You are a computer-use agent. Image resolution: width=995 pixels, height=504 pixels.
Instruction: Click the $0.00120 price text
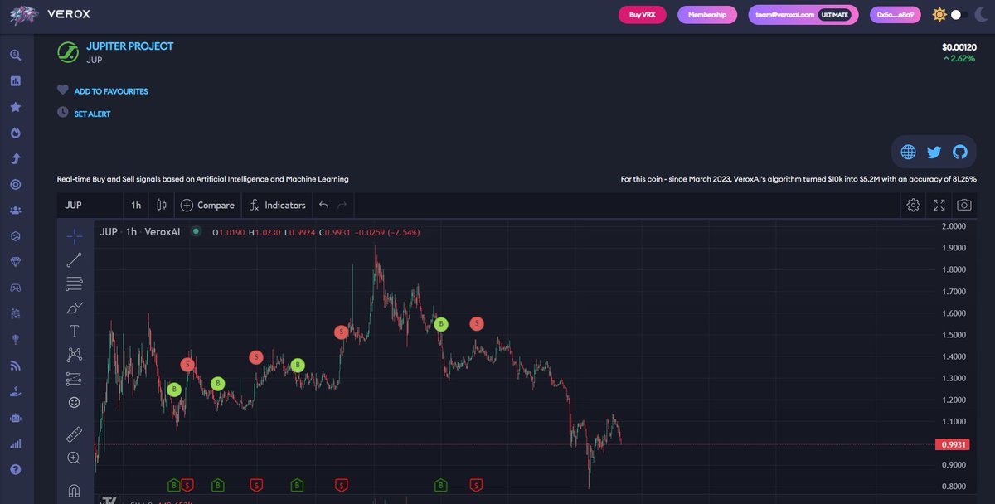[959, 46]
